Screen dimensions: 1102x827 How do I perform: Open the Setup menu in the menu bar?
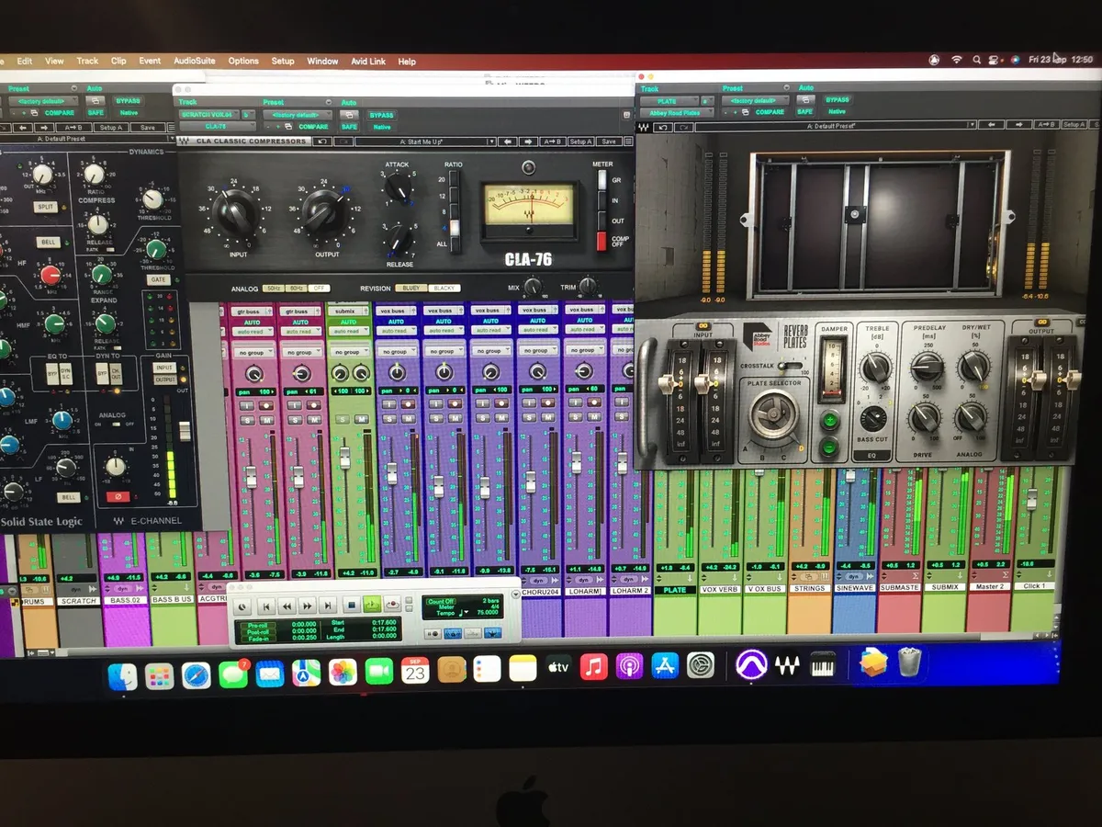point(283,62)
